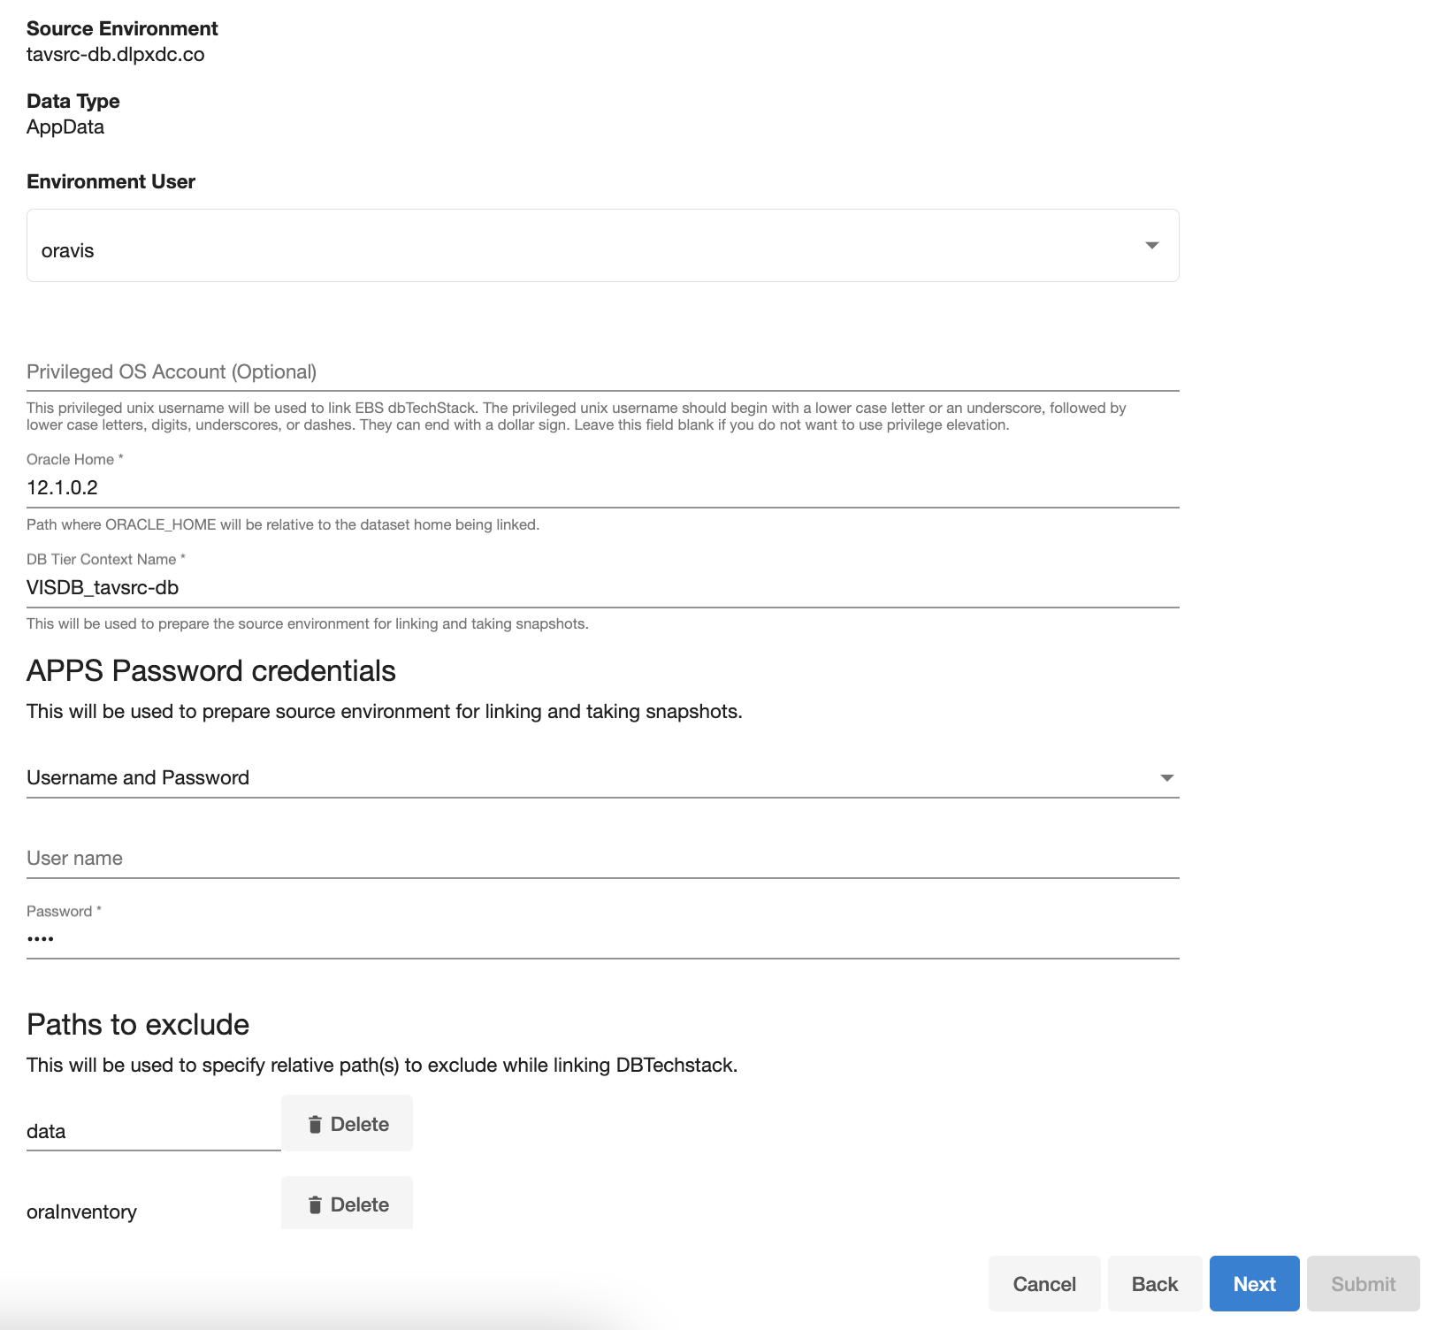Go back using the Back button
Screen dimensions: 1452x1330
point(1154,1284)
